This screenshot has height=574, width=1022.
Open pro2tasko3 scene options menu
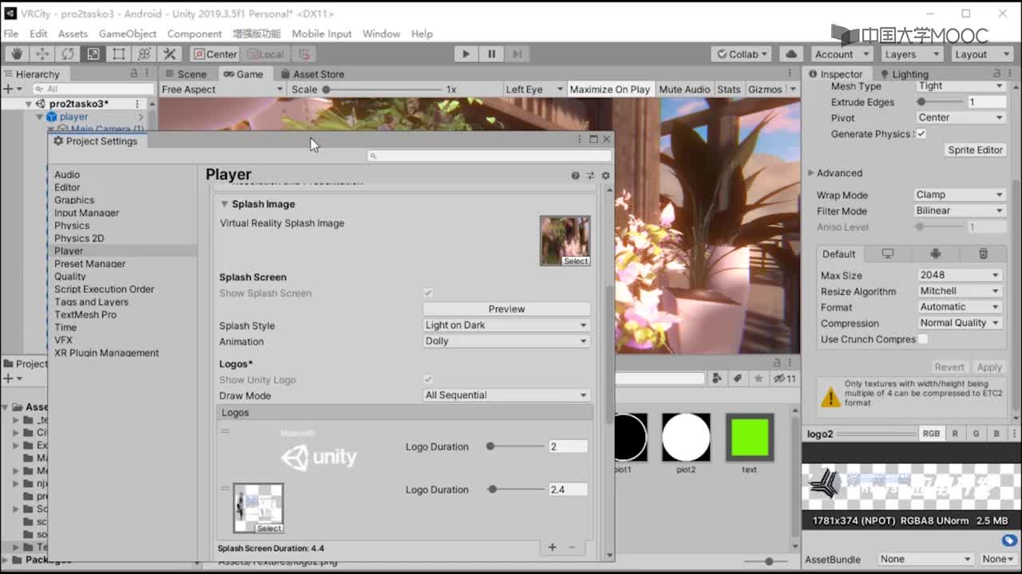tap(137, 104)
